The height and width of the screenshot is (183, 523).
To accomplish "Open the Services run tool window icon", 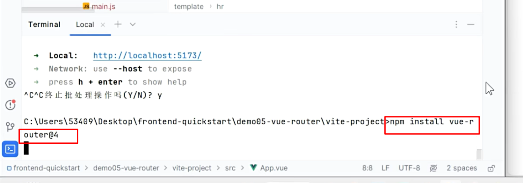I will (x=10, y=83).
